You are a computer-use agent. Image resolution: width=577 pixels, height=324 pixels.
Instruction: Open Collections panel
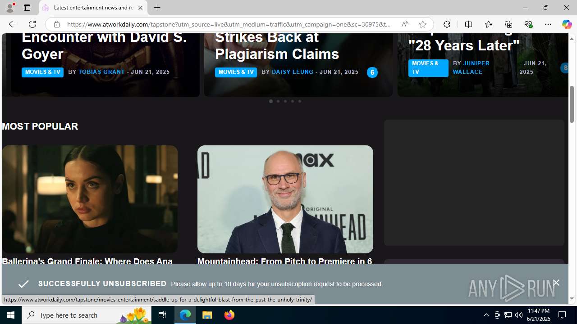coord(508,24)
